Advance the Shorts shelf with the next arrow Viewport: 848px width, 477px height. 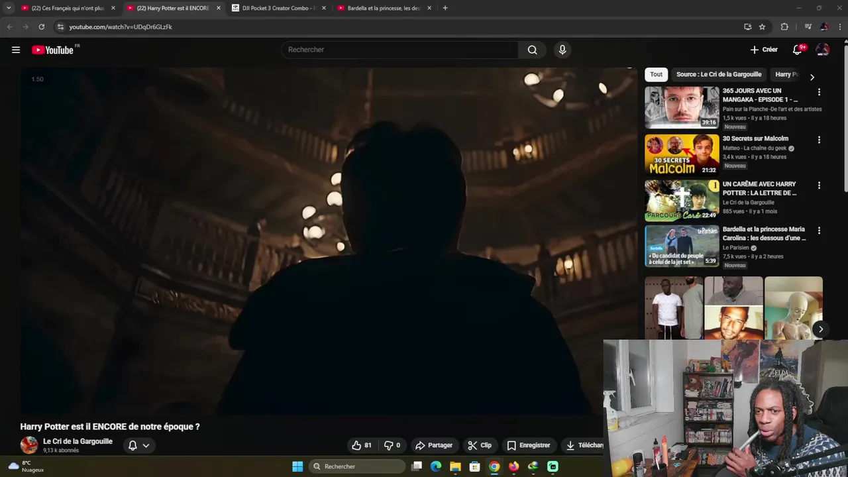click(x=820, y=329)
